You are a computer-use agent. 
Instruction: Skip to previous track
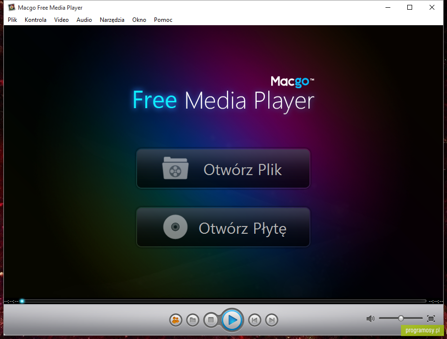pyautogui.click(x=255, y=320)
